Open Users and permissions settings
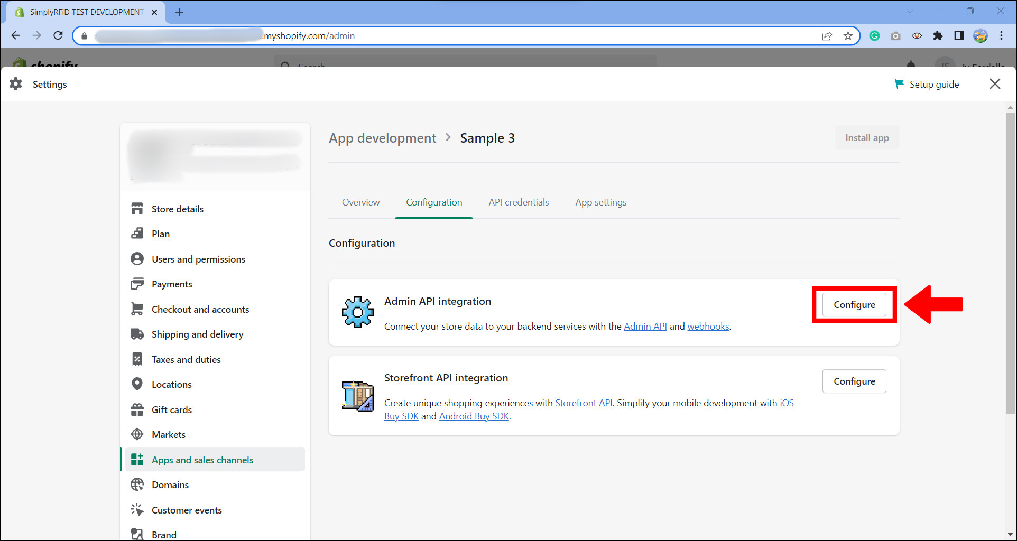The height and width of the screenshot is (541, 1017). (215, 259)
